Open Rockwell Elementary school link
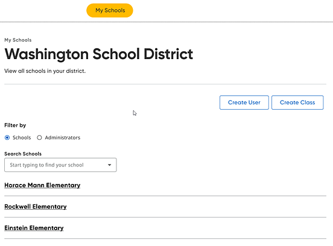Viewport: 333px width, 246px height. [36, 207]
